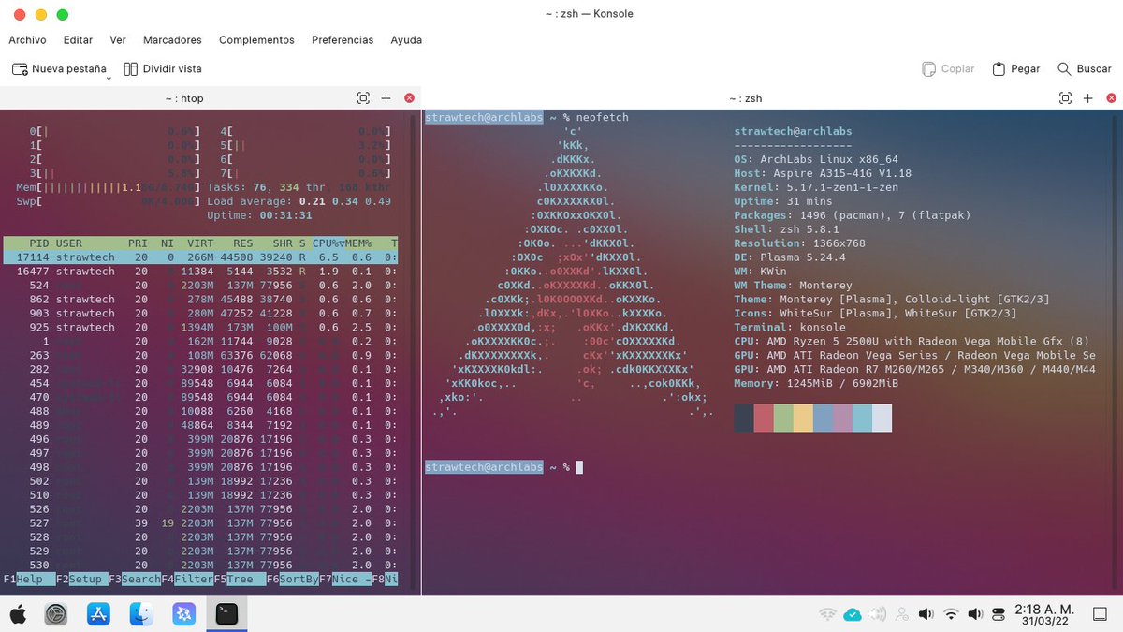Click F4 Filter in htop footer

pyautogui.click(x=187, y=580)
